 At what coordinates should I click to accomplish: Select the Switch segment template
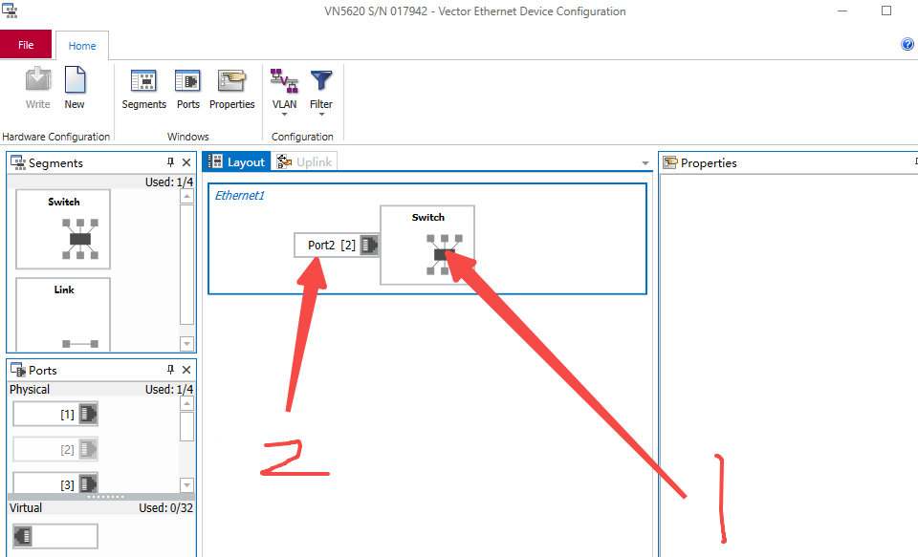click(x=63, y=229)
